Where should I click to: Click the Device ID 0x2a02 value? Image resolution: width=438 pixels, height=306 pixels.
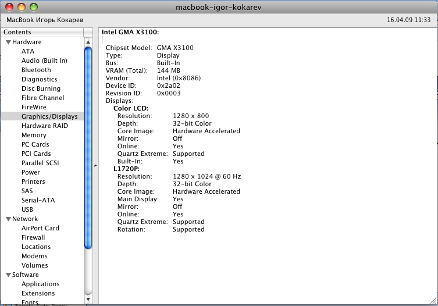[169, 86]
